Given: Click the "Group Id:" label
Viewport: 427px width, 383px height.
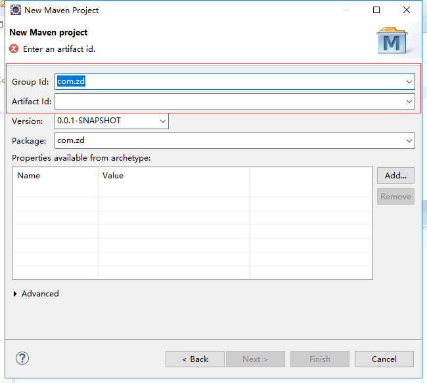Looking at the screenshot, I should [x=30, y=81].
